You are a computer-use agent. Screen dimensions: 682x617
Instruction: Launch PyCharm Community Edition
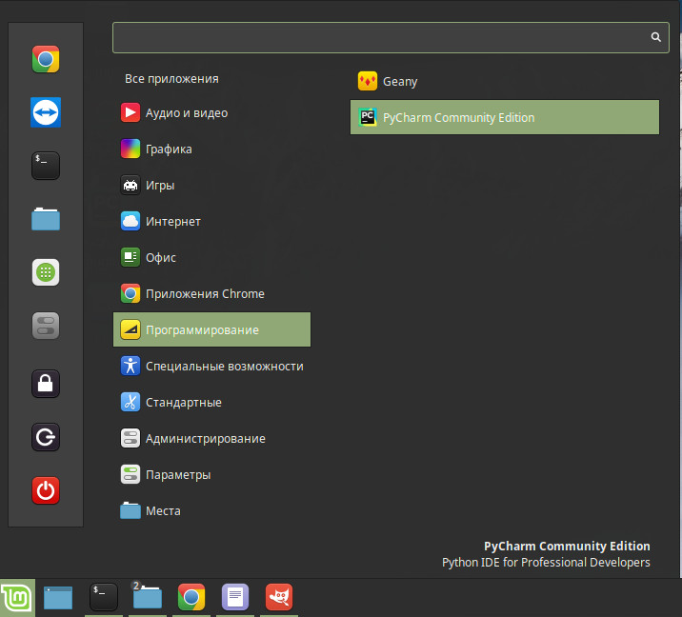coord(505,117)
